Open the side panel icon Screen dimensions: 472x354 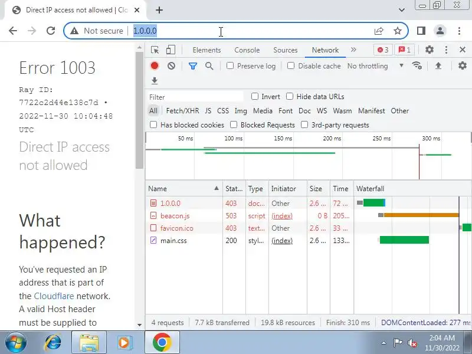[x=421, y=31]
